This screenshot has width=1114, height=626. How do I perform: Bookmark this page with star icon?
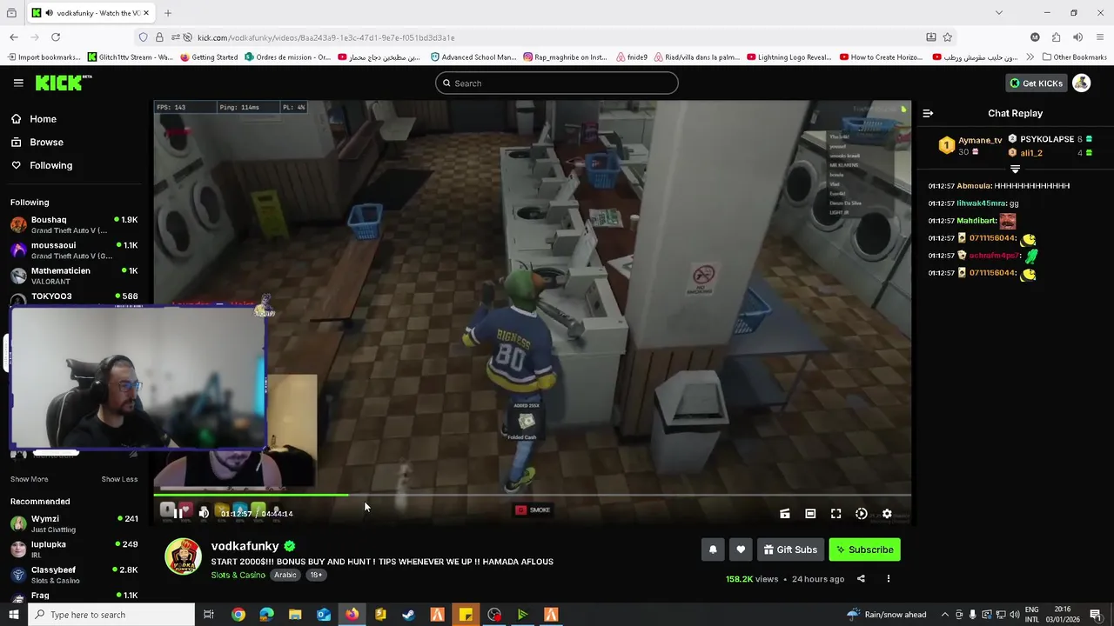[948, 37]
